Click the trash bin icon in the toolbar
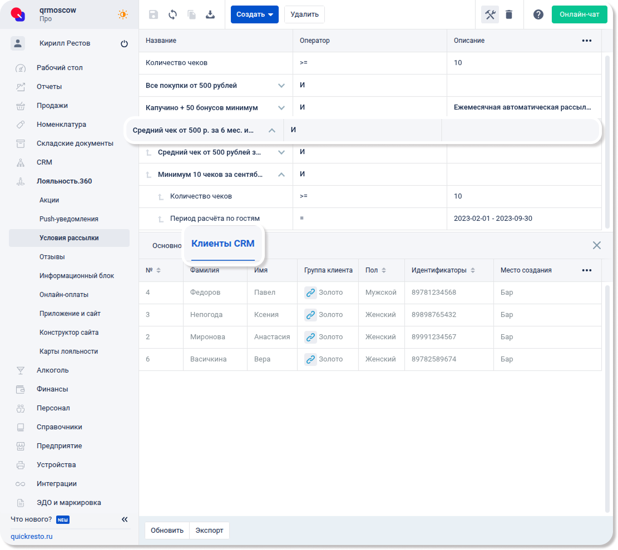 (509, 15)
